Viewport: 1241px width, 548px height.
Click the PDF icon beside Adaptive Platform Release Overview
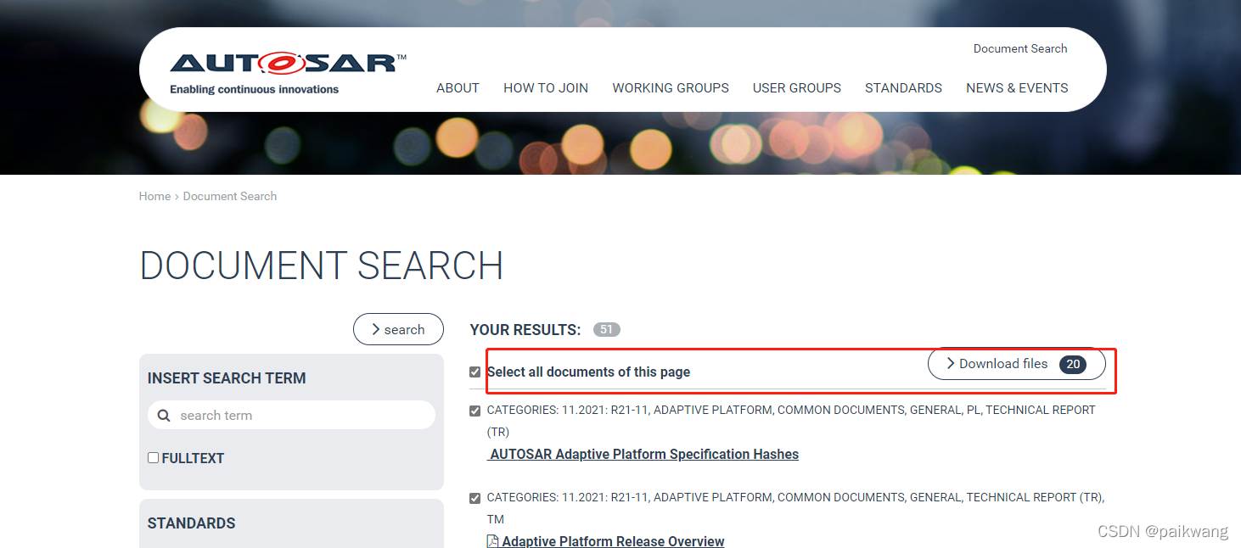492,541
